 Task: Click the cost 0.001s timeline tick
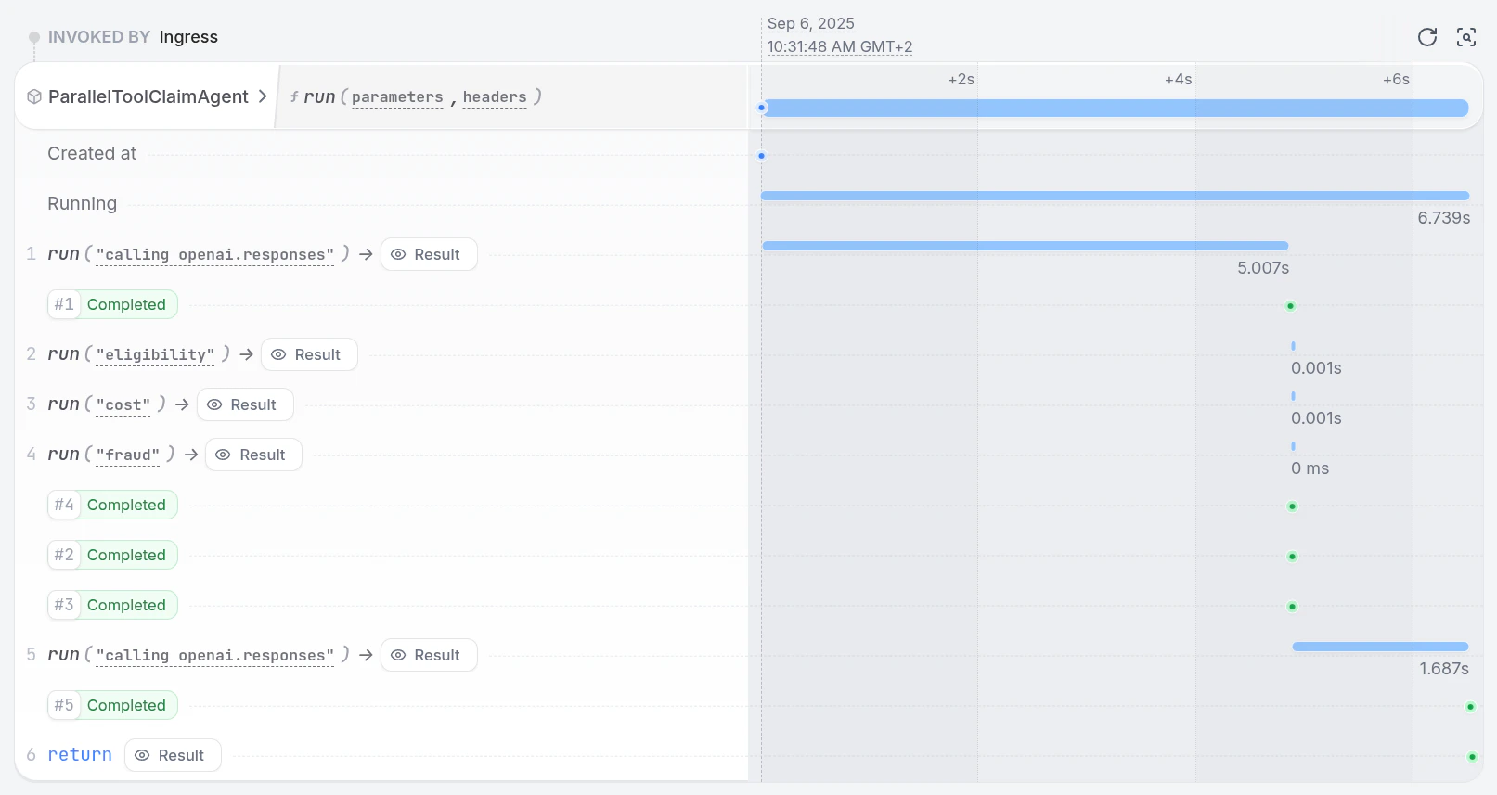coord(1293,396)
